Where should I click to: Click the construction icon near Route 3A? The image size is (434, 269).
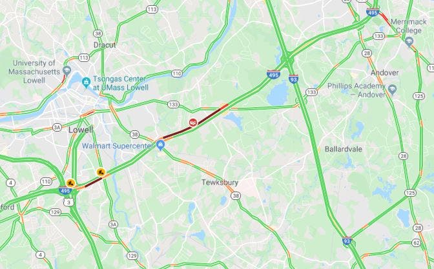[101, 172]
